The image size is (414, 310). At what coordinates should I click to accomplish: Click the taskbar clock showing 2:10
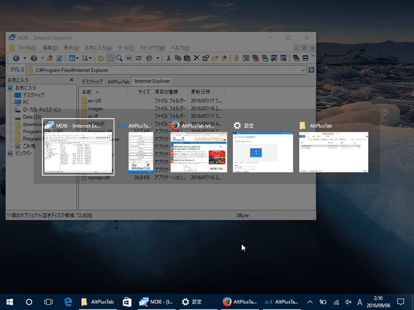tap(378, 302)
